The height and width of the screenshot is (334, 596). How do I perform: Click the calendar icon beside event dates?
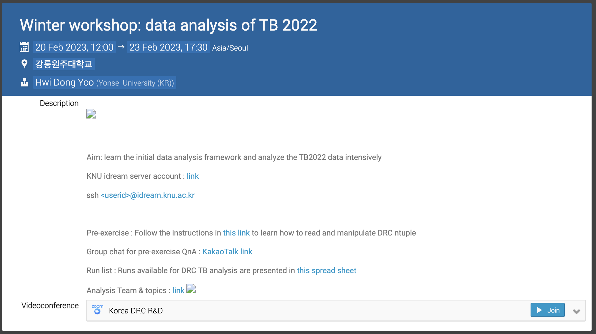(x=24, y=47)
